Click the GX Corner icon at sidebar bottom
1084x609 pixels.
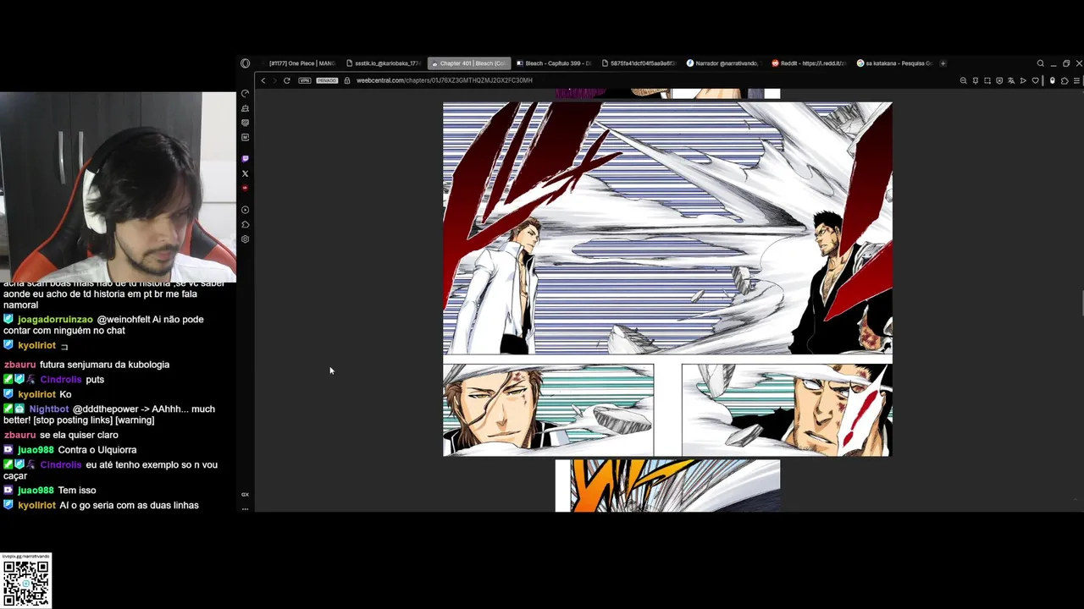tap(245, 494)
